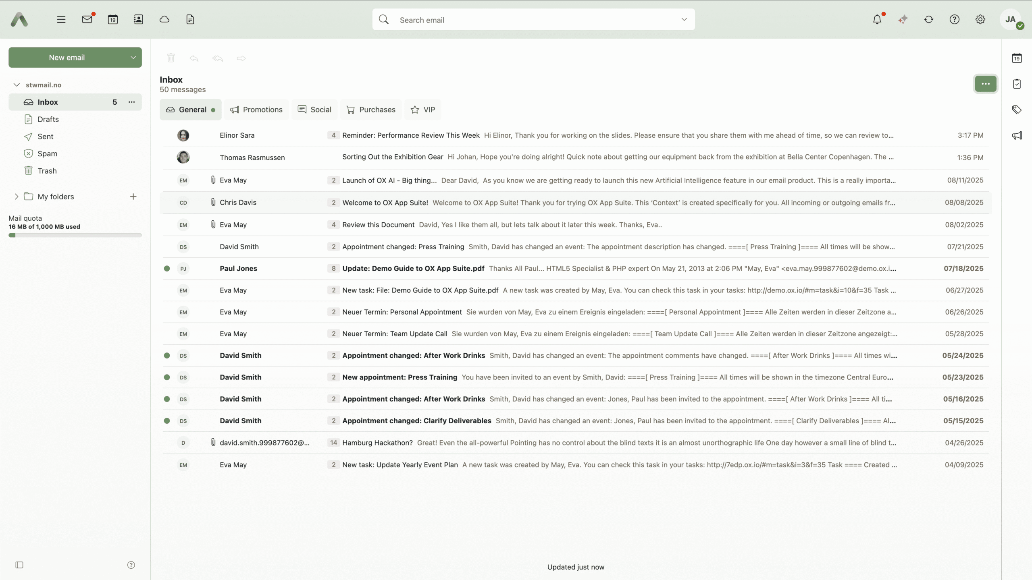
Task: Click the AI sparkle icon in header
Action: [903, 19]
